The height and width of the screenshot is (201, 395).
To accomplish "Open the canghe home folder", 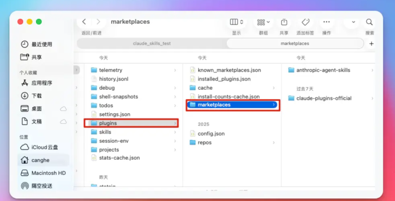I will tap(43, 160).
